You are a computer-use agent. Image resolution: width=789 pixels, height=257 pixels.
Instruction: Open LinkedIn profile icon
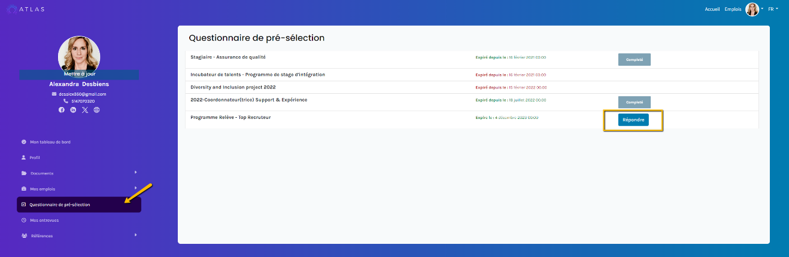[73, 110]
